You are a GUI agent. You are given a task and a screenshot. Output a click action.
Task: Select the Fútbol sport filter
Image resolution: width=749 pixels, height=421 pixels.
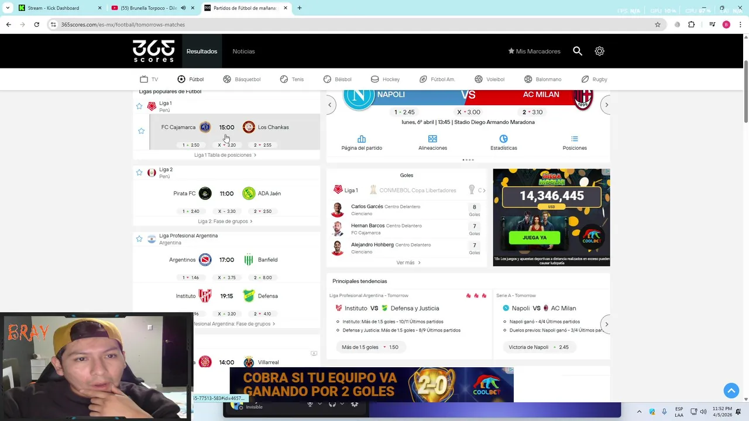point(190,79)
